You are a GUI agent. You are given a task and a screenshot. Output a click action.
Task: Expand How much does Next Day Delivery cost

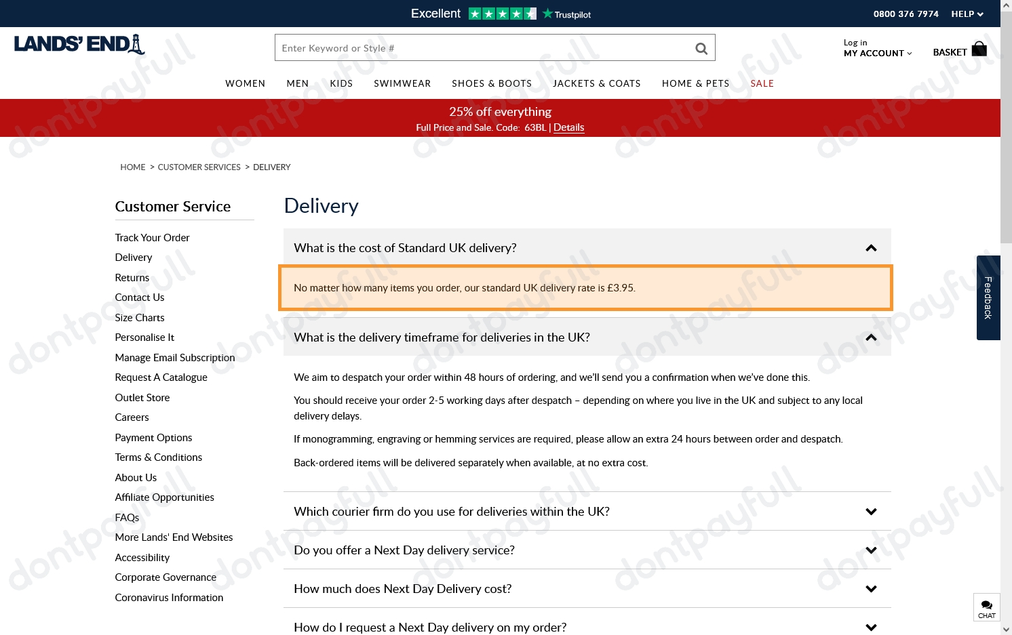pos(587,589)
